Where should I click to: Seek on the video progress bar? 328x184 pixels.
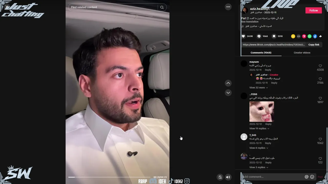point(109,177)
